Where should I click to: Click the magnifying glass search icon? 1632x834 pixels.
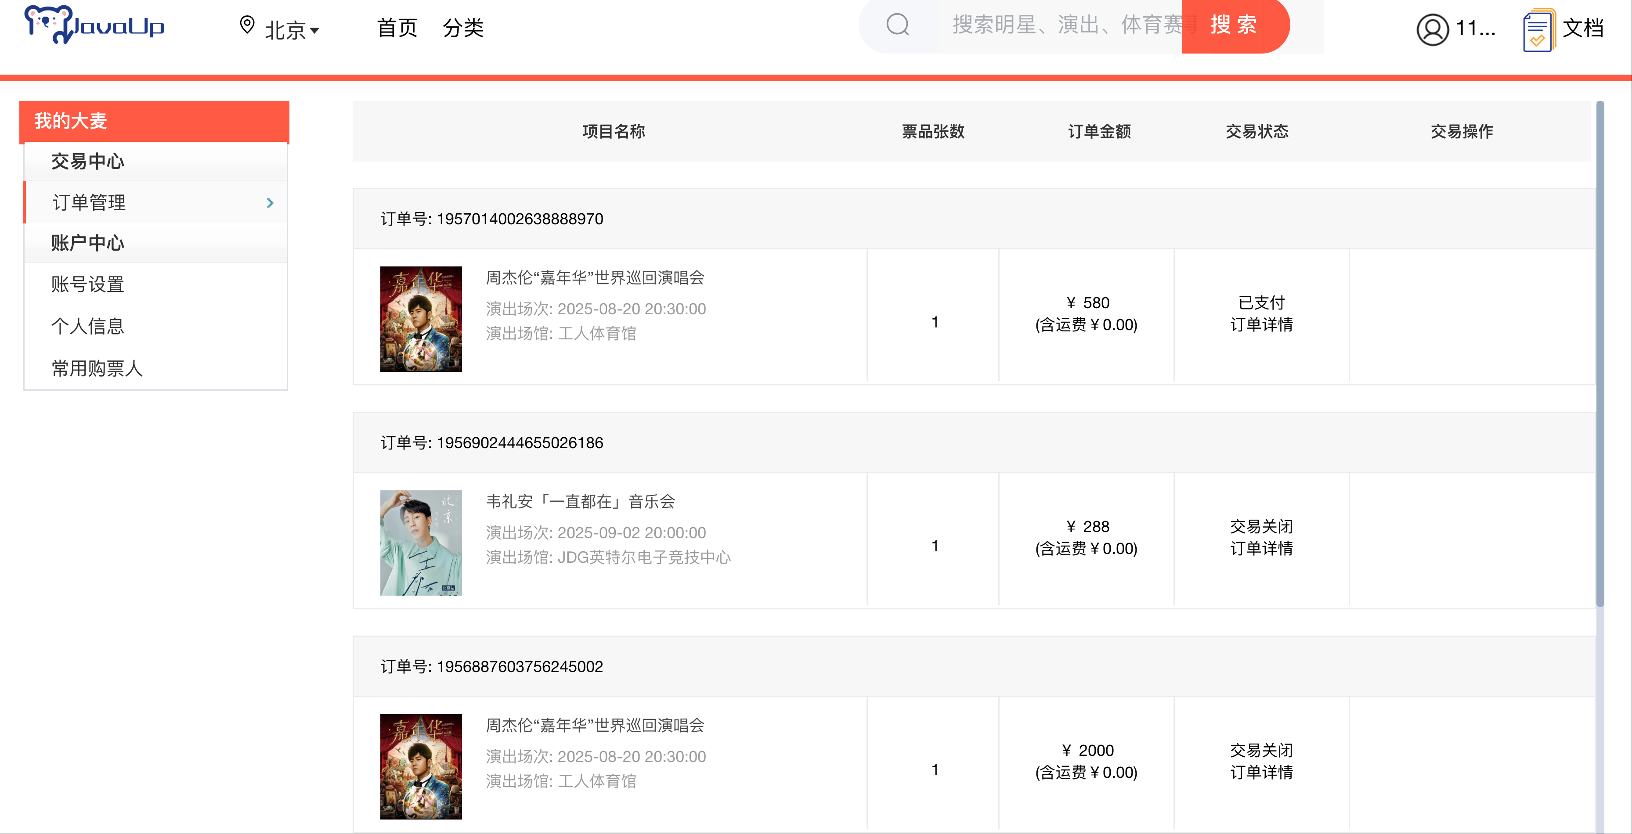point(897,25)
